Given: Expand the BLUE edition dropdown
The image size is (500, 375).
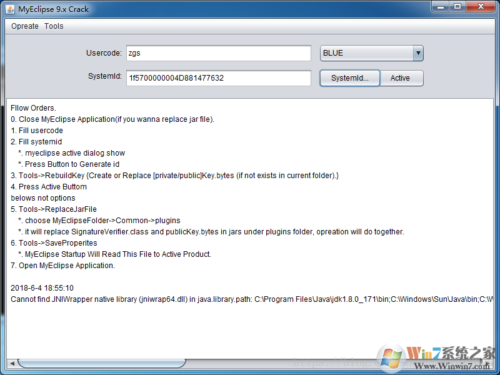Looking at the screenshot, I should click(418, 53).
